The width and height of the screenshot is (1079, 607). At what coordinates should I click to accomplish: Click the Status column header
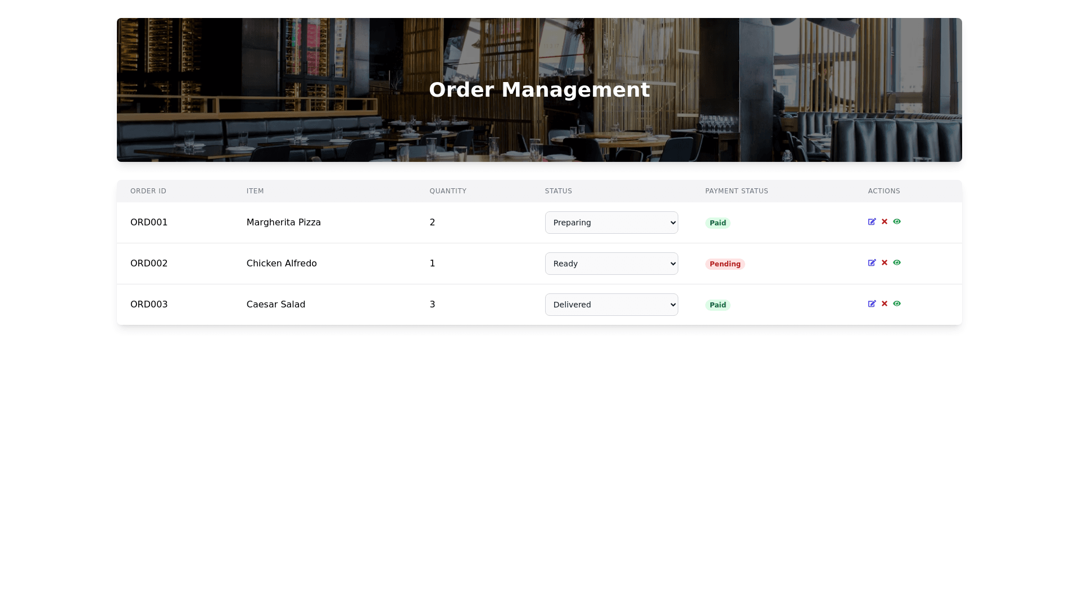coord(558,191)
